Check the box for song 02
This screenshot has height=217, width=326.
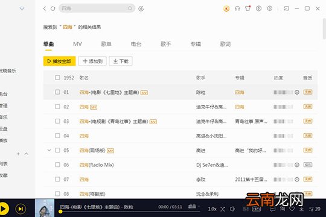(x=57, y=107)
